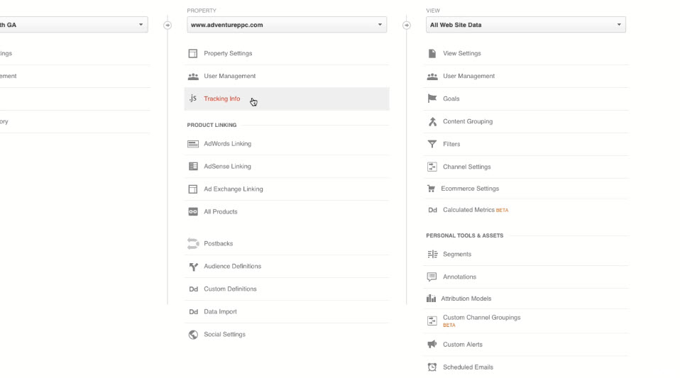680x378 pixels.
Task: Select Content Grouping in the view column
Action: tap(467, 121)
